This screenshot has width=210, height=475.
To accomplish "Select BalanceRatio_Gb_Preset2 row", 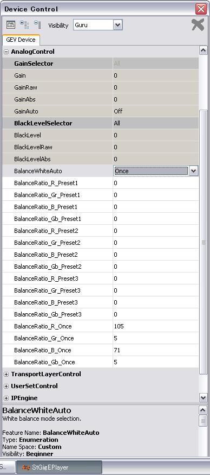I will tap(100, 267).
